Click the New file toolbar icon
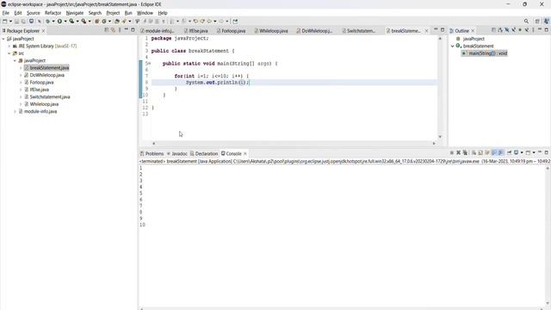Image resolution: width=551 pixels, height=310 pixels. tap(5, 21)
